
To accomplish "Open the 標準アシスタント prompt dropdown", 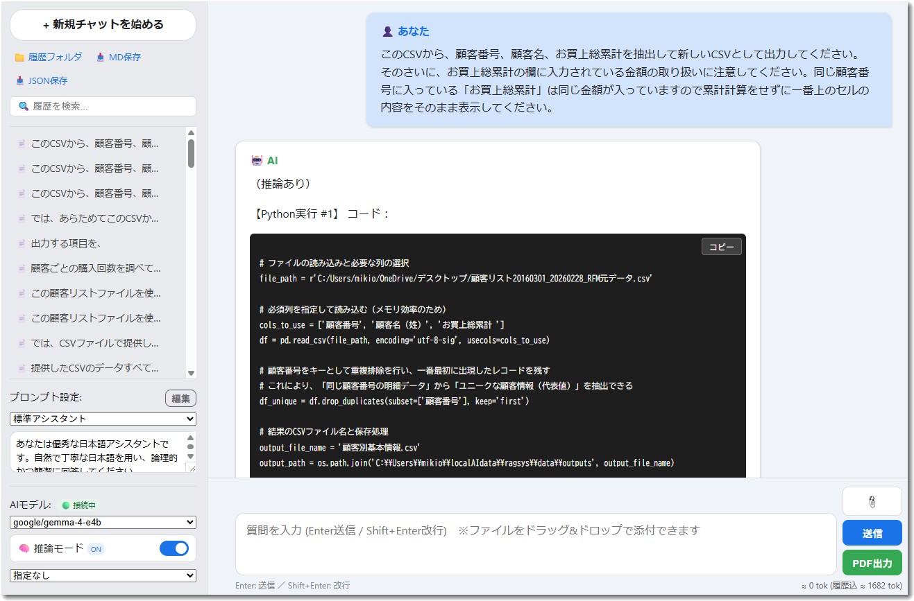I will pyautogui.click(x=101, y=419).
